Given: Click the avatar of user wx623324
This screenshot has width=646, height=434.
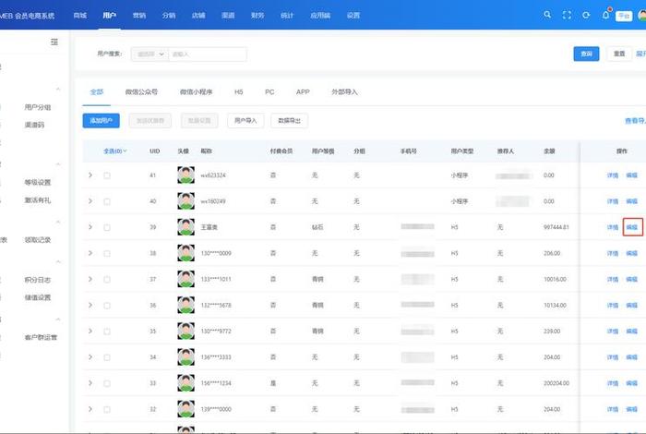Looking at the screenshot, I should coord(185,175).
